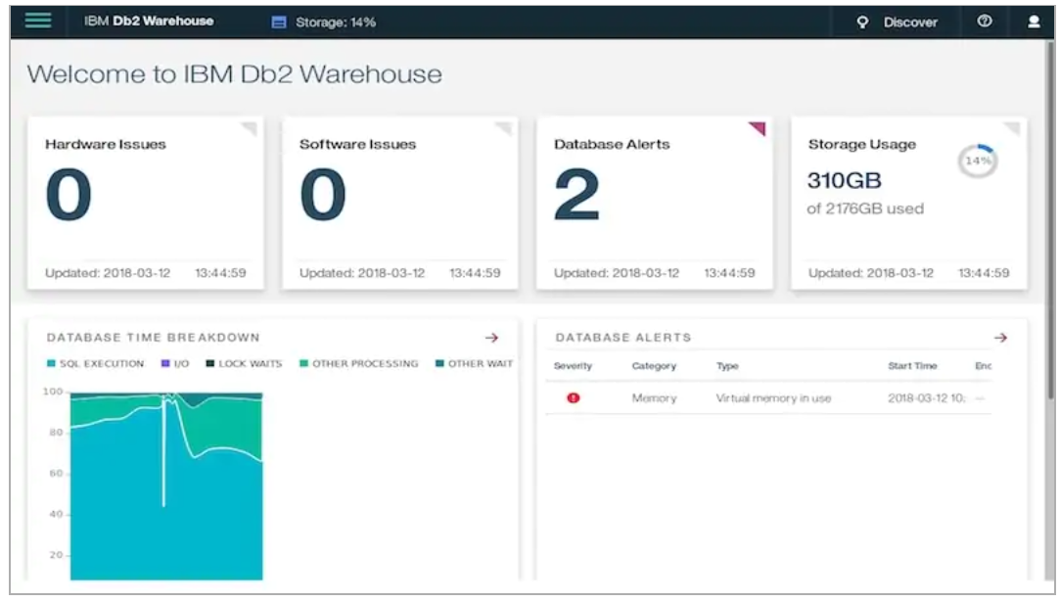
Task: Expand the Software Issues card corner flap
Action: (x=504, y=127)
